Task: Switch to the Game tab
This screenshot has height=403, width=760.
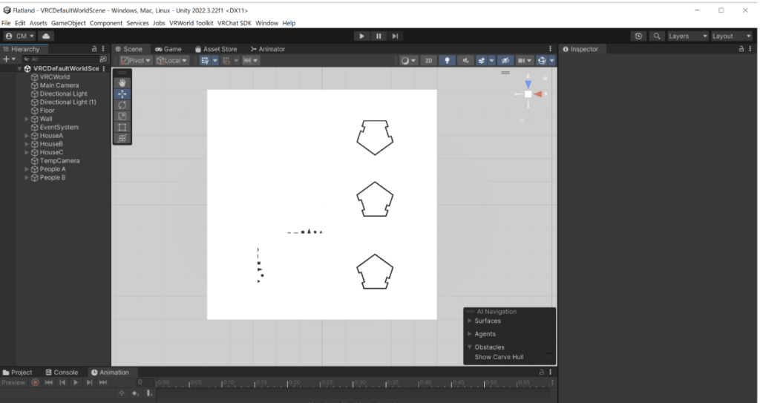Action: (x=168, y=49)
